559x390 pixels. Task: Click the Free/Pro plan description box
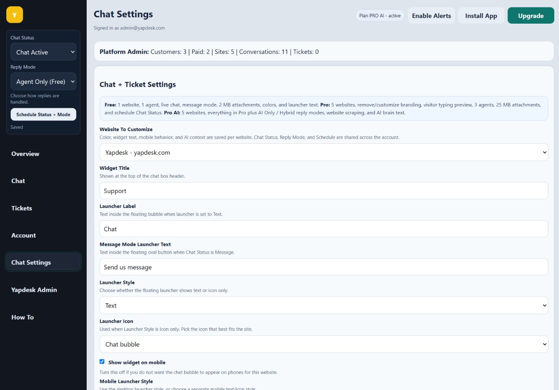pos(324,109)
